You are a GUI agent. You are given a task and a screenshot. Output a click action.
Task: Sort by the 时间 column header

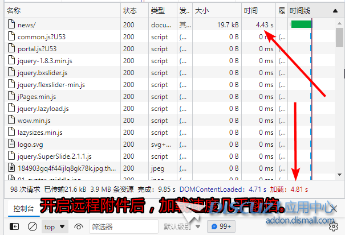[x=258, y=11]
